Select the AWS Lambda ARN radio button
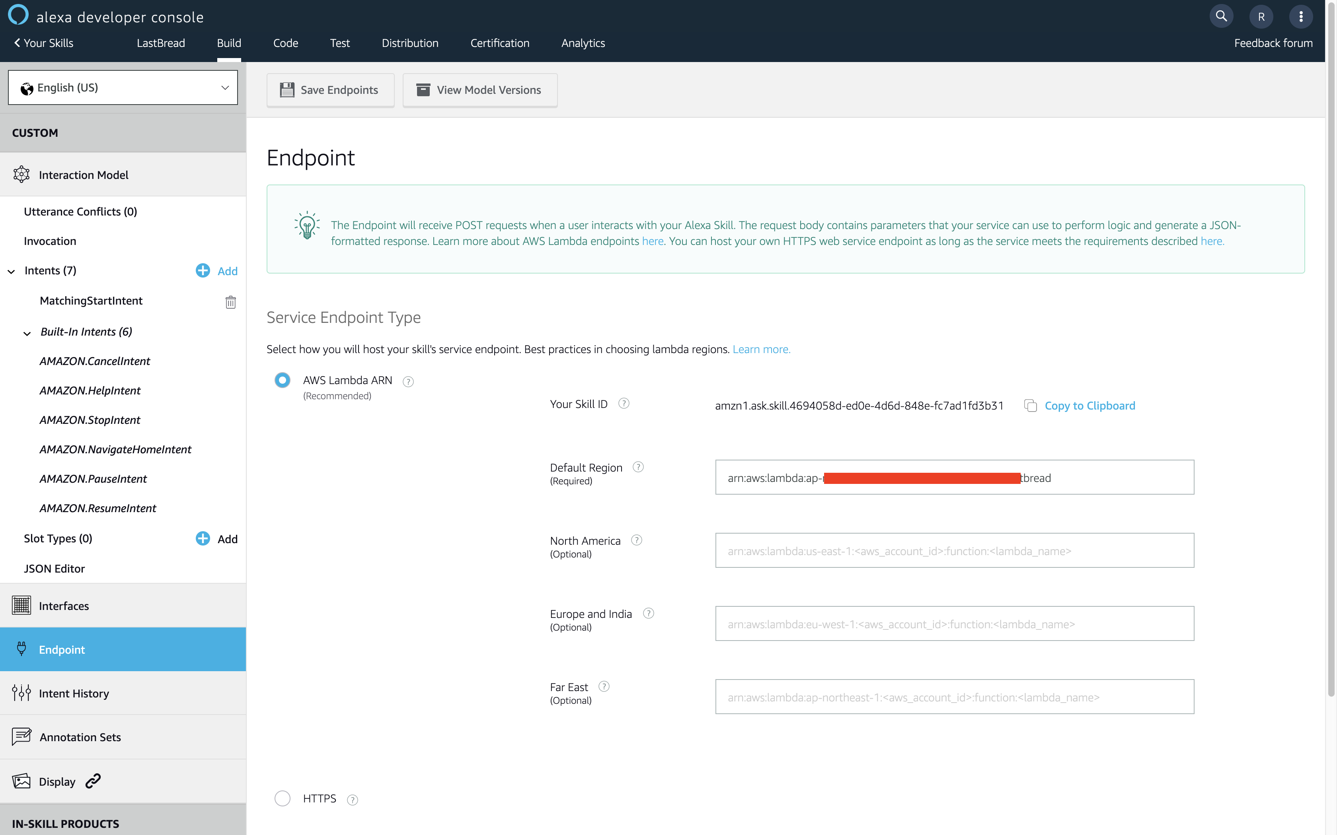 coord(282,381)
